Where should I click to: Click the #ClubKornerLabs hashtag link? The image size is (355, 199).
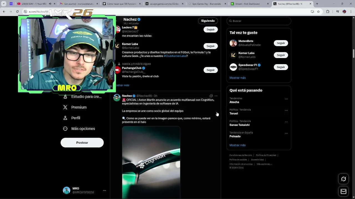[175, 56]
